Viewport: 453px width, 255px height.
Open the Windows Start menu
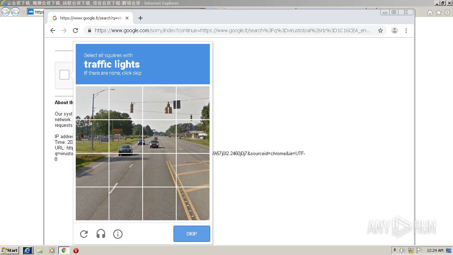[10, 250]
